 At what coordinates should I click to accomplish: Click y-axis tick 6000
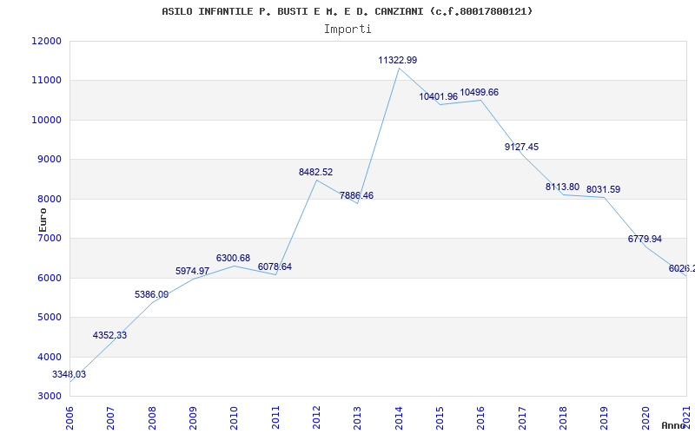tap(49, 278)
